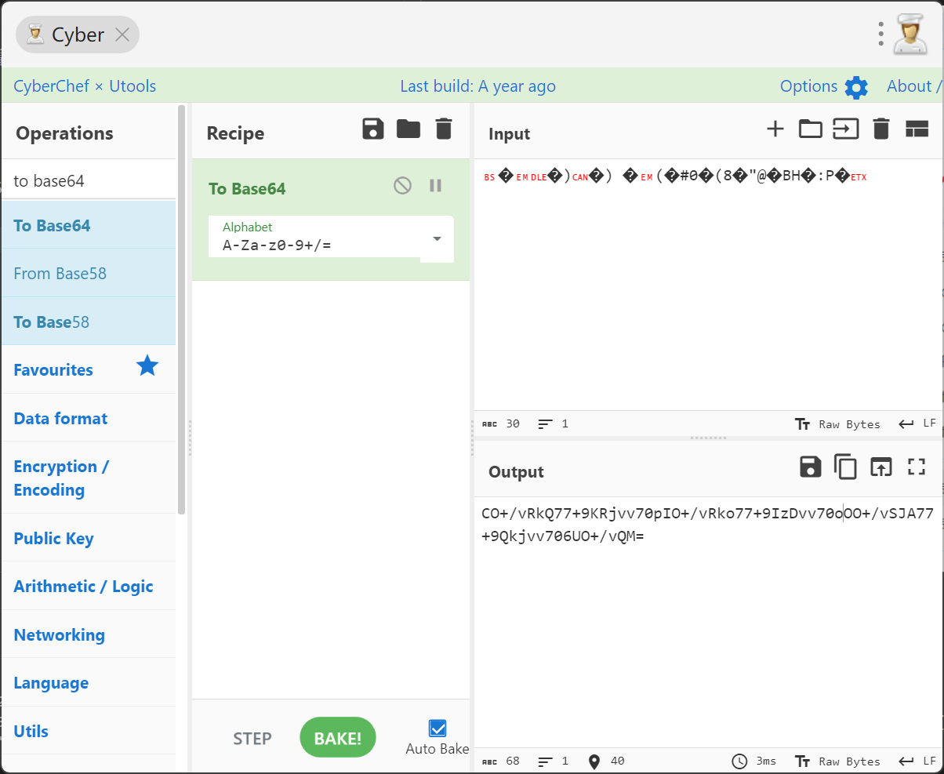Expand the Public Key category
Screen dimensions: 944x774
(x=89, y=538)
